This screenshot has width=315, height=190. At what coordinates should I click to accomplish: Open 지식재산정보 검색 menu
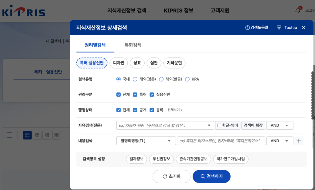127,10
